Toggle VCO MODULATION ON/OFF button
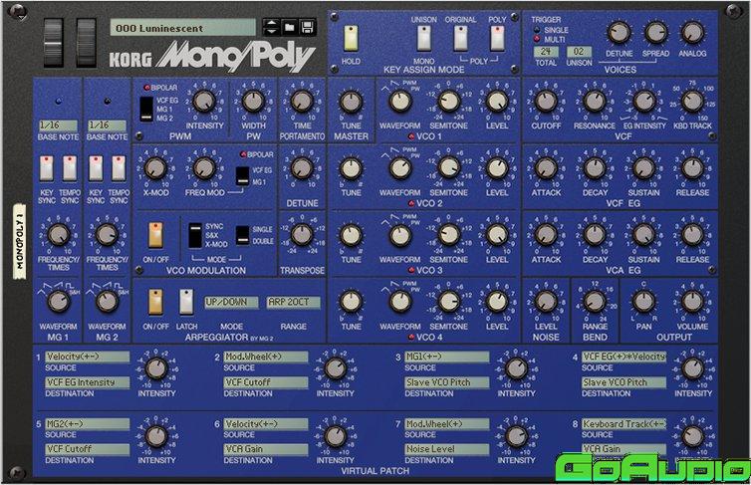This screenshot has width=751, height=485. 155,235
